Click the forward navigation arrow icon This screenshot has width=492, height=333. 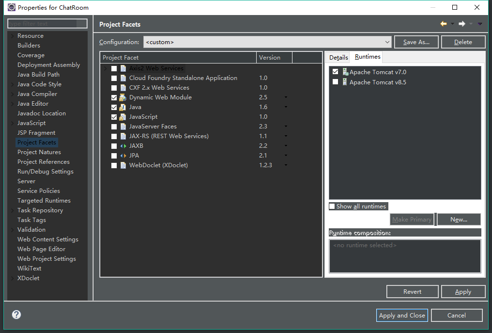[462, 24]
